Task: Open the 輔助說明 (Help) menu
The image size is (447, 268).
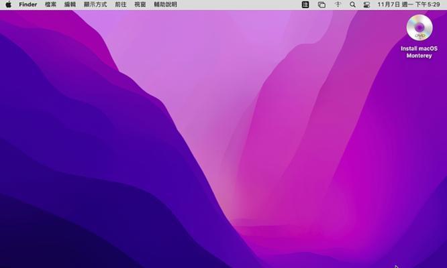Action: coord(165,5)
